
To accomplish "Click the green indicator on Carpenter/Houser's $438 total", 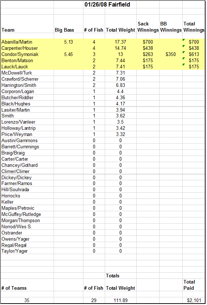I will [184, 46].
